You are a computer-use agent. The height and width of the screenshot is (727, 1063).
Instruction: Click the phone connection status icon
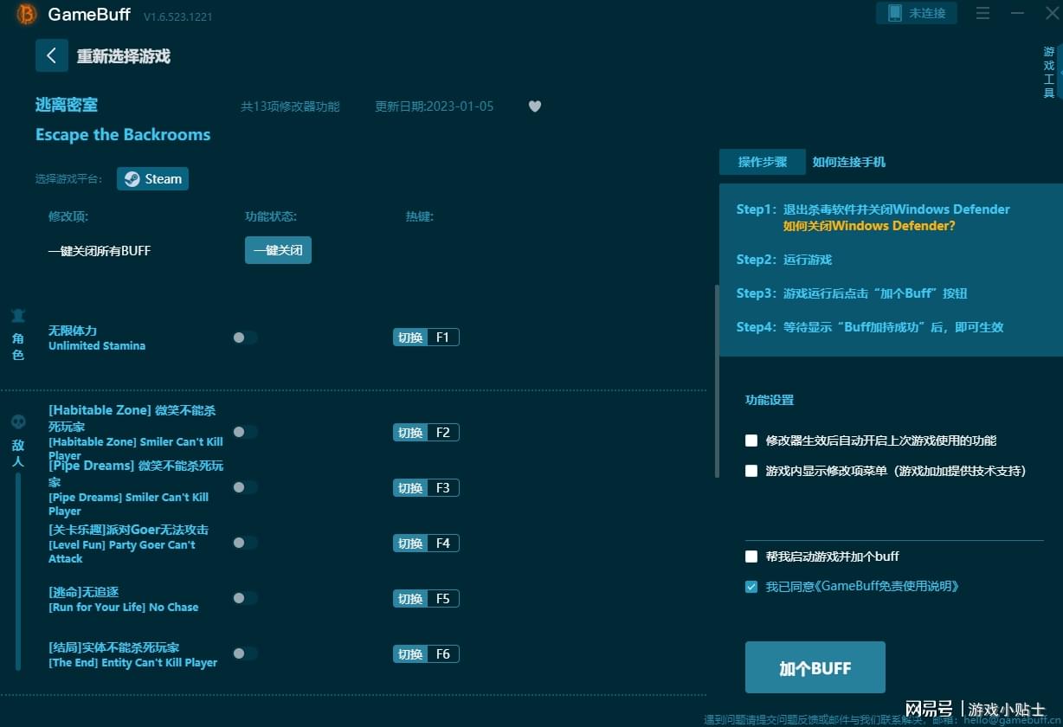[895, 13]
